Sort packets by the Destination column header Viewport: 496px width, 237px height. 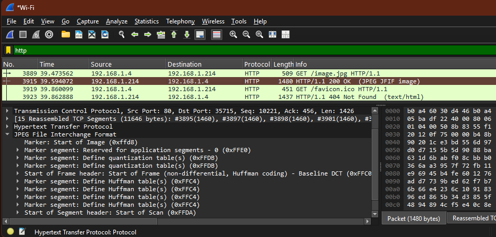[184, 64]
